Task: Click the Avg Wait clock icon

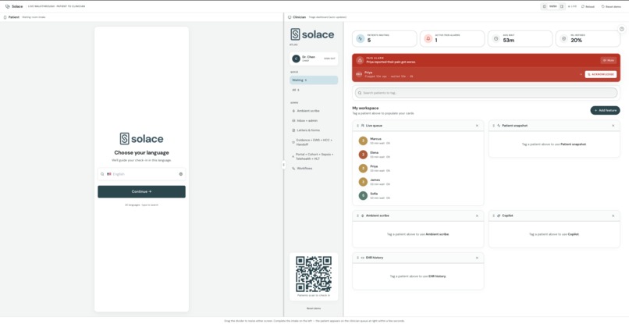Action: tap(496, 38)
